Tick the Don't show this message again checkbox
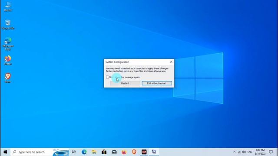 click(x=107, y=77)
